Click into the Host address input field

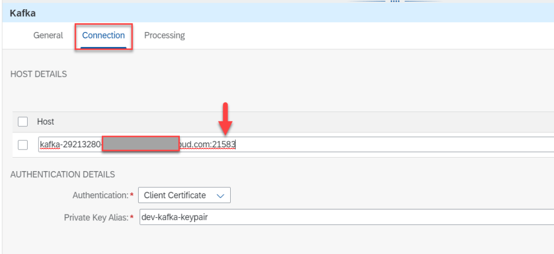click(379, 145)
